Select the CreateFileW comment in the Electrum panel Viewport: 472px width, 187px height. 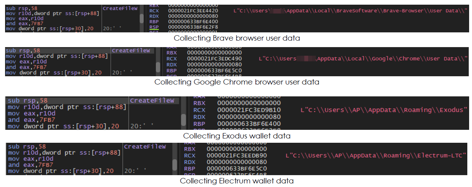click(145, 147)
